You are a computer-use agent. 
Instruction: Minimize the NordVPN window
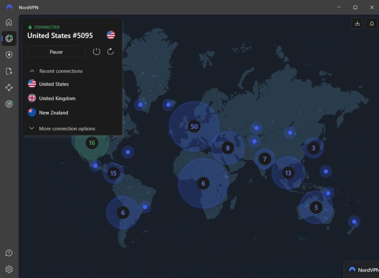[x=339, y=7]
